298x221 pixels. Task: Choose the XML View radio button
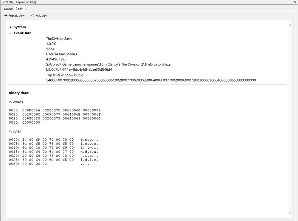(33, 15)
